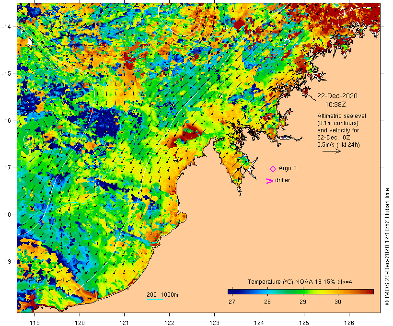Click the cyan 200m depth contour legend line
Image resolution: width=393 pixels, height=326 pixels.
155,299
